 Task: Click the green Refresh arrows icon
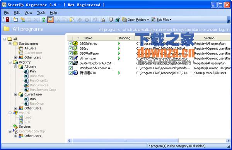coord(44,20)
